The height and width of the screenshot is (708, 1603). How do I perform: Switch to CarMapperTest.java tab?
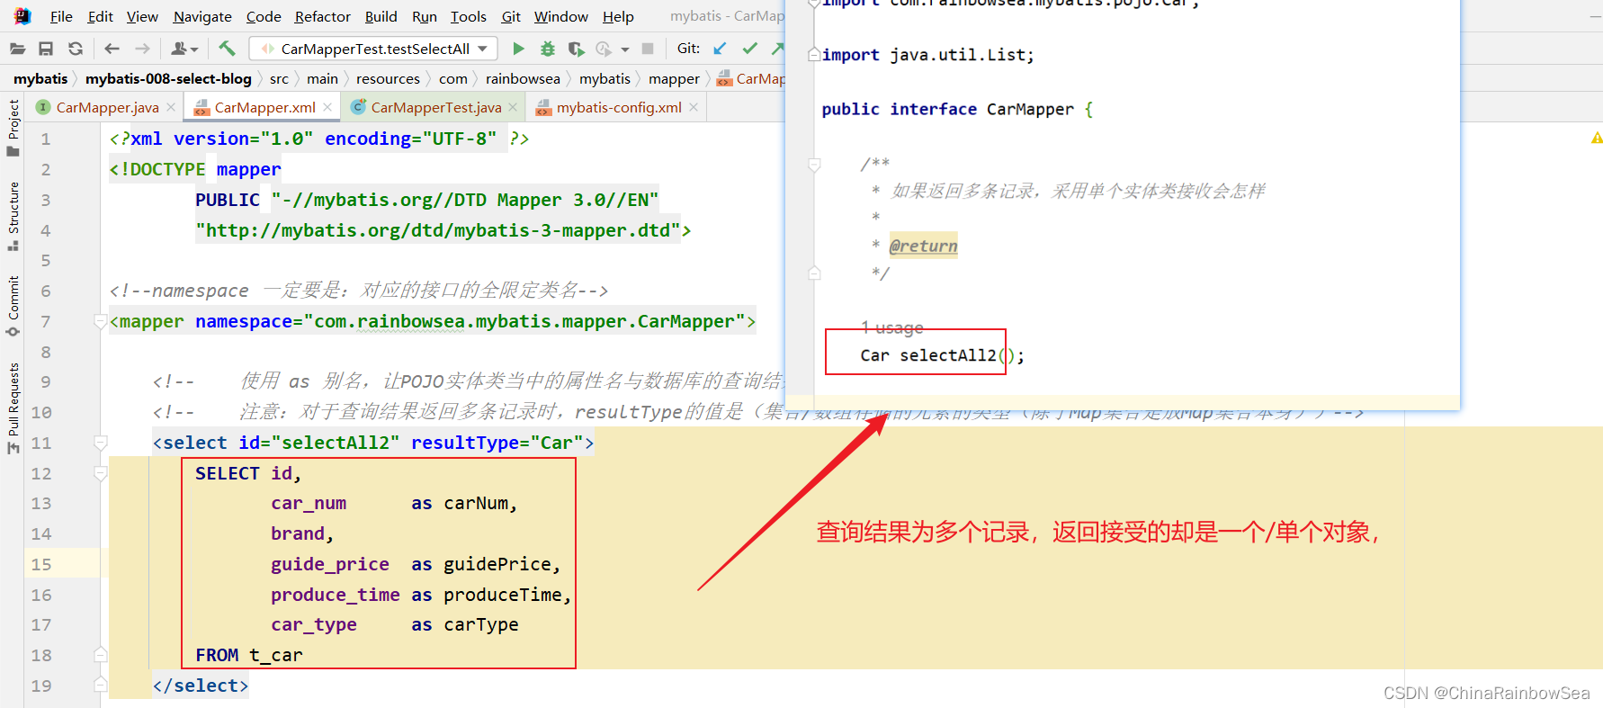click(435, 107)
